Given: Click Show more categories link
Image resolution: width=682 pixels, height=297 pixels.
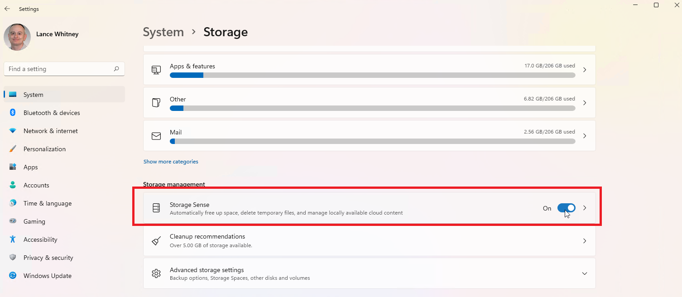Looking at the screenshot, I should pyautogui.click(x=171, y=162).
